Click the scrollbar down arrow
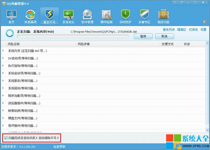 coord(207,130)
